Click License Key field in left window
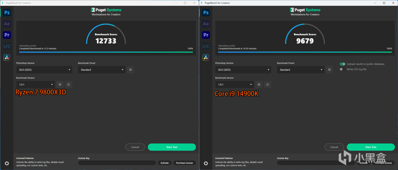The image size is (398, 170). 117,163
